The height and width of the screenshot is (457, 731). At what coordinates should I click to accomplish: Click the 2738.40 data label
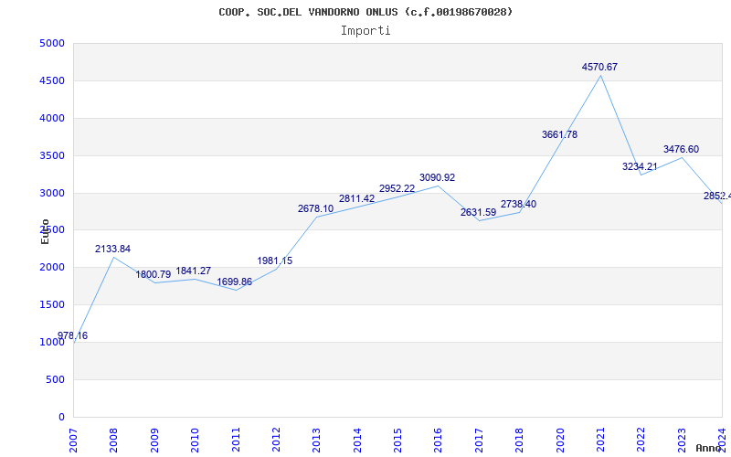(518, 204)
